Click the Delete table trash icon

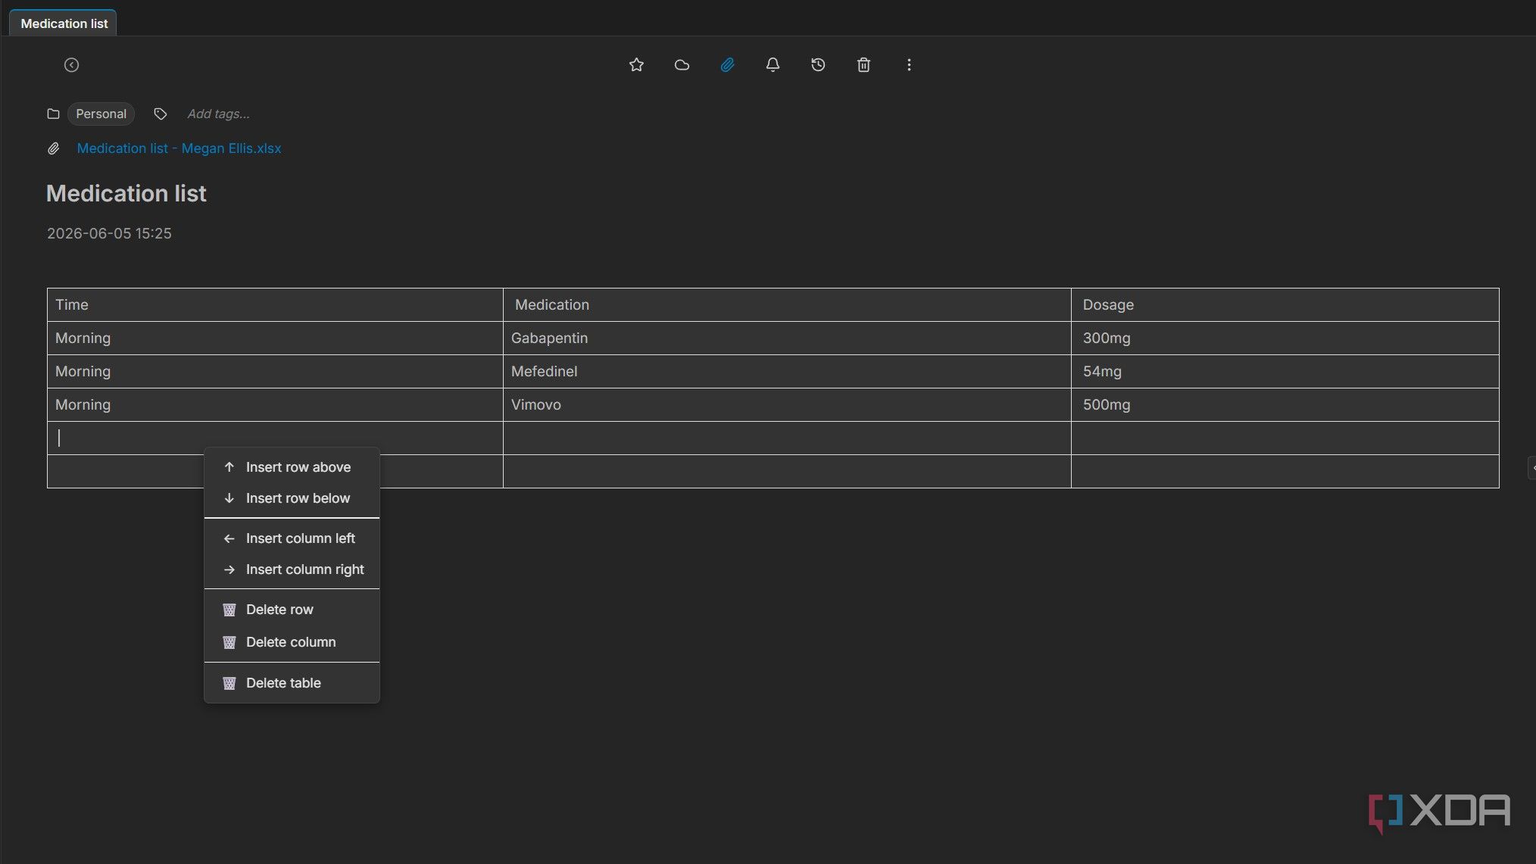[229, 683]
